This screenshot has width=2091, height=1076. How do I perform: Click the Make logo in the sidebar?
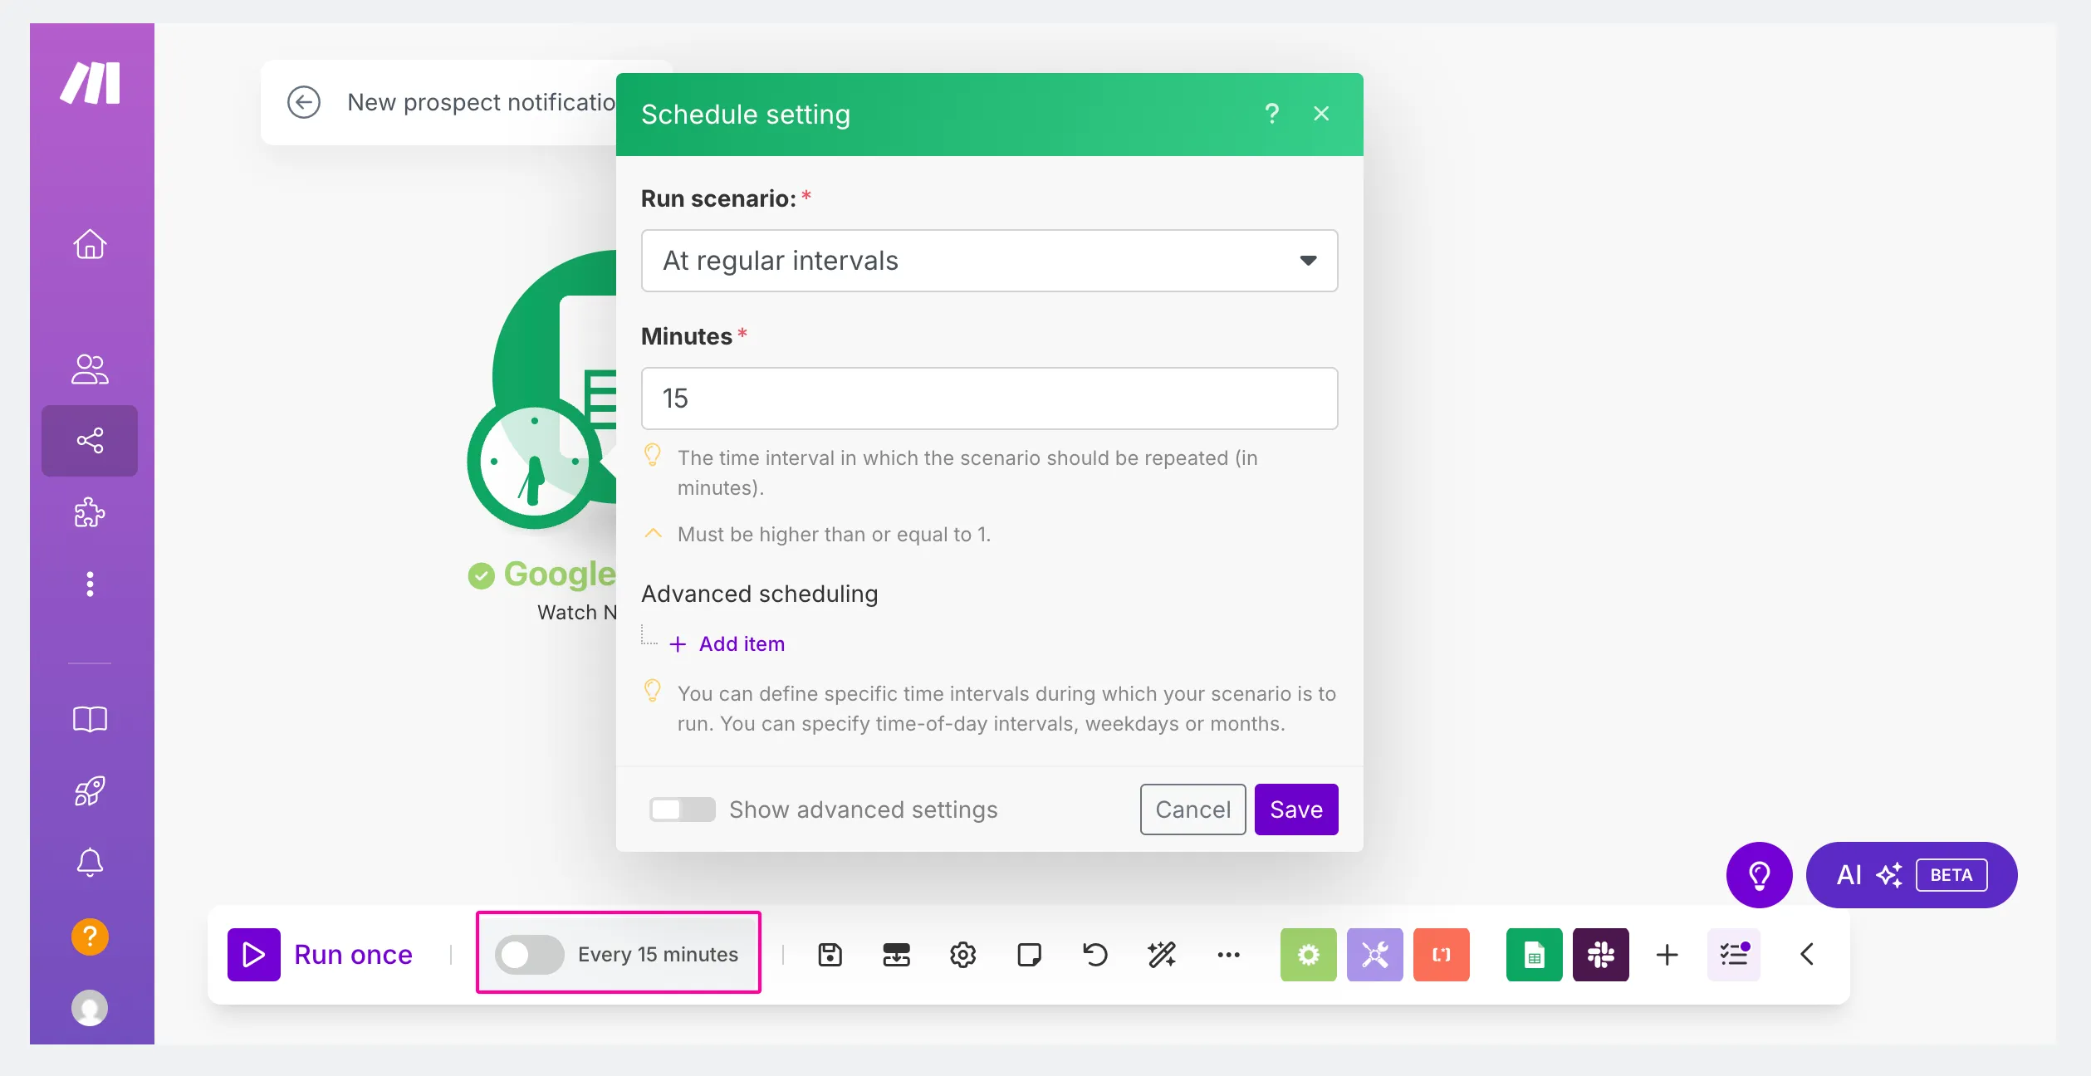(90, 83)
